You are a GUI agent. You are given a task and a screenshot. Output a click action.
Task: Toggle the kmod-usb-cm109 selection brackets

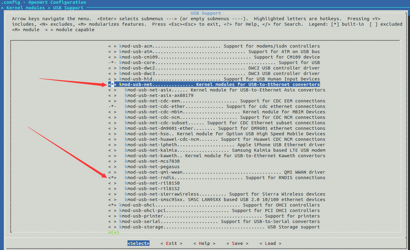tap(112, 57)
